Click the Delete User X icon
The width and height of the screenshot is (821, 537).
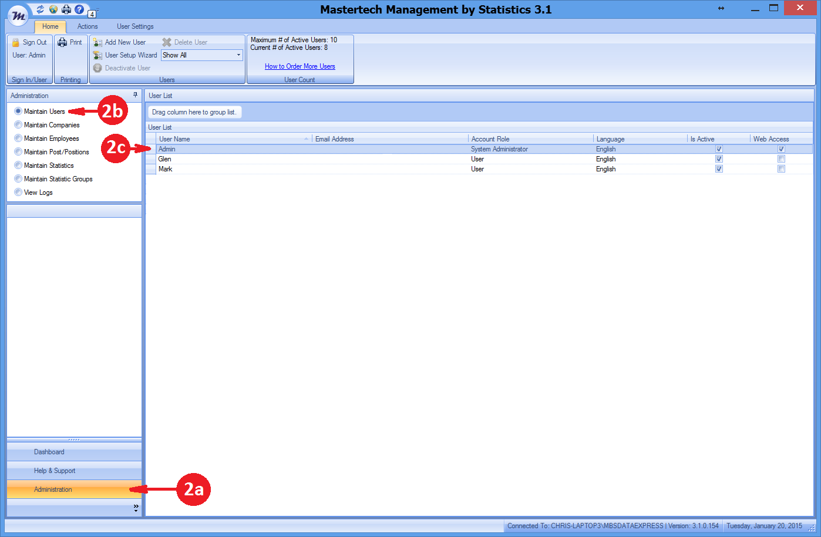(167, 42)
